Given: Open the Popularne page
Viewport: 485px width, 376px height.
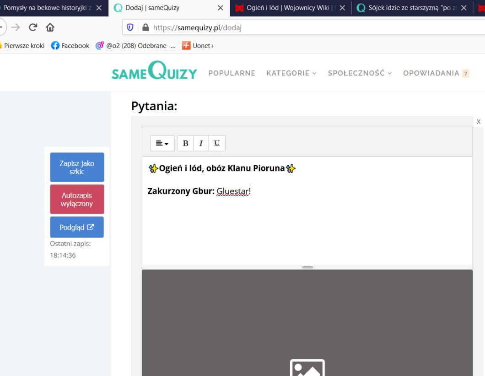Looking at the screenshot, I should point(232,73).
